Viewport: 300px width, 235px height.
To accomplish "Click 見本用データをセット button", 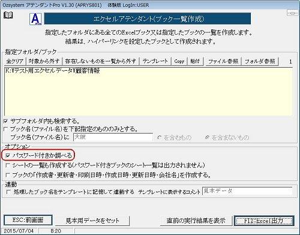I will tap(92, 221).
